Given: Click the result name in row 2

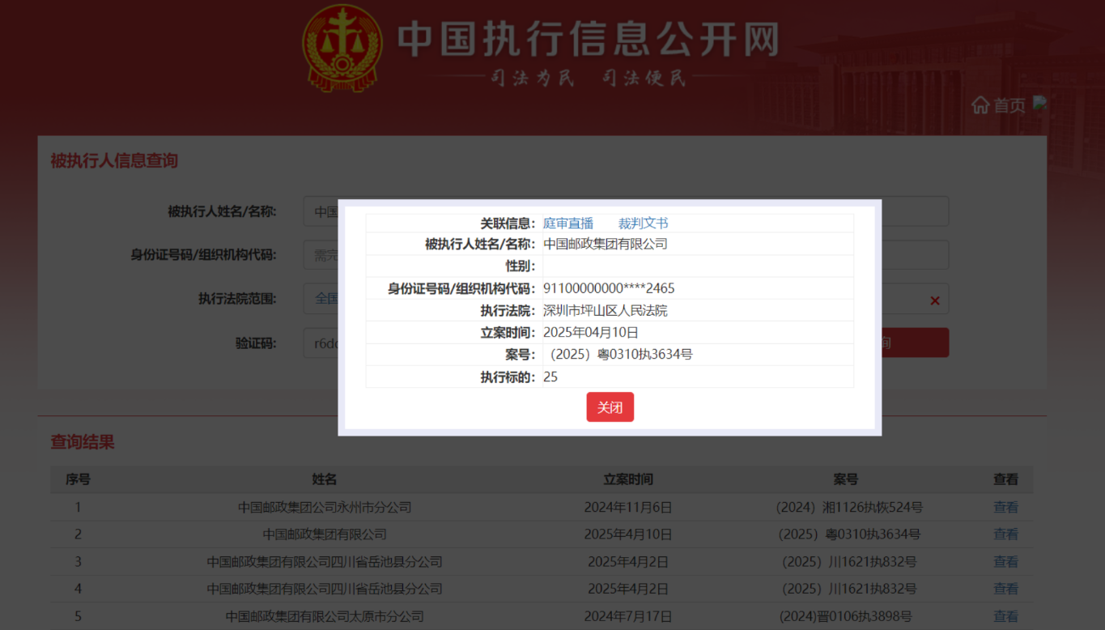Looking at the screenshot, I should tap(325, 534).
